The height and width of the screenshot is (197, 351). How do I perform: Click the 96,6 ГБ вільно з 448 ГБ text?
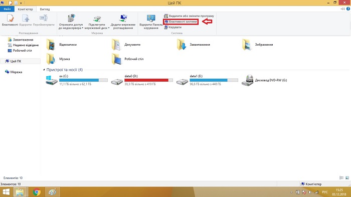pos(205,84)
